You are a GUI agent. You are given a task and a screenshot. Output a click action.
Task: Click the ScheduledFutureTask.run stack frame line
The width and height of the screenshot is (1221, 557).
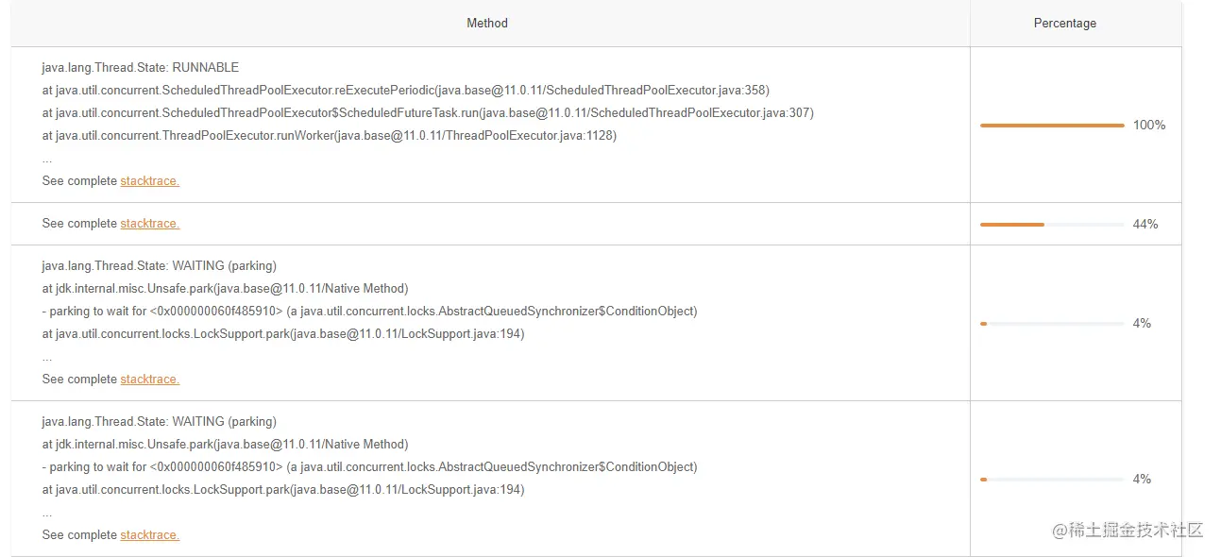[428, 113]
